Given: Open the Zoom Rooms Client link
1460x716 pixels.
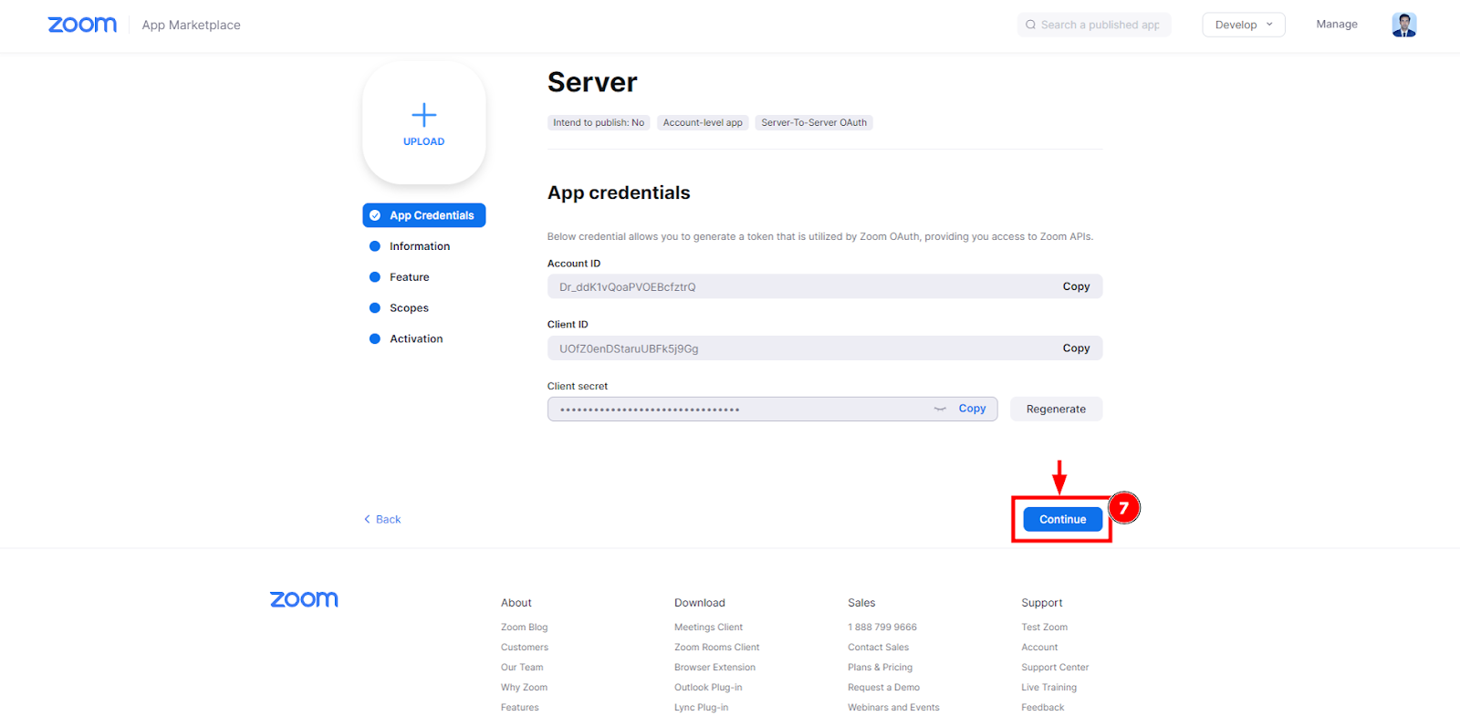Looking at the screenshot, I should (716, 648).
